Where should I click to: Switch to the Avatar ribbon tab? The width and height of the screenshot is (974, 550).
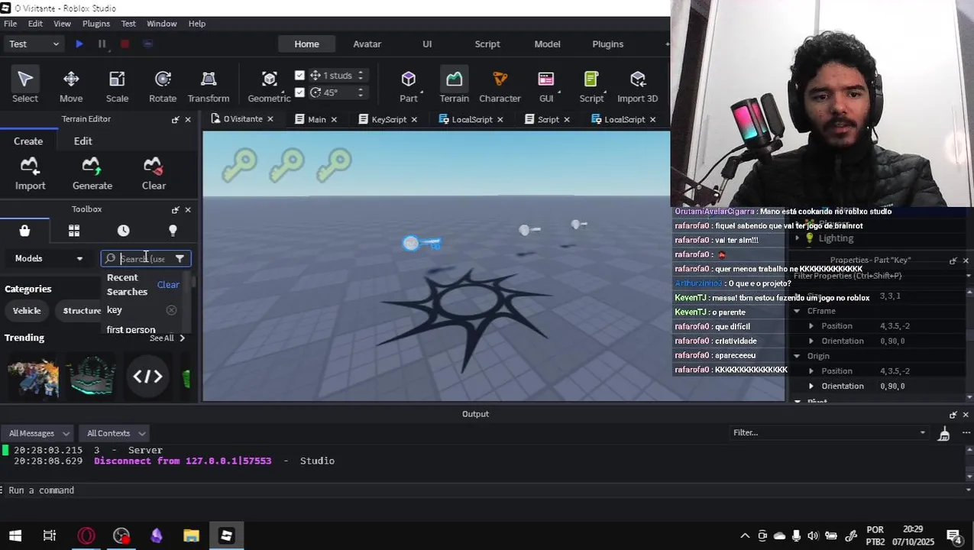coord(367,44)
